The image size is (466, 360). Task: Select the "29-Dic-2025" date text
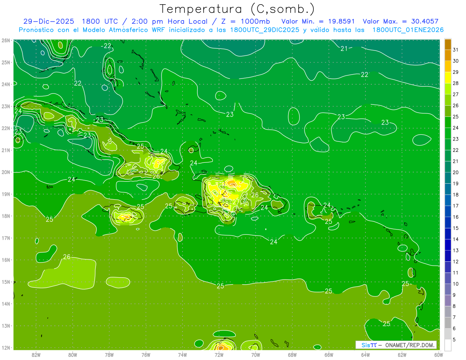click(48, 21)
